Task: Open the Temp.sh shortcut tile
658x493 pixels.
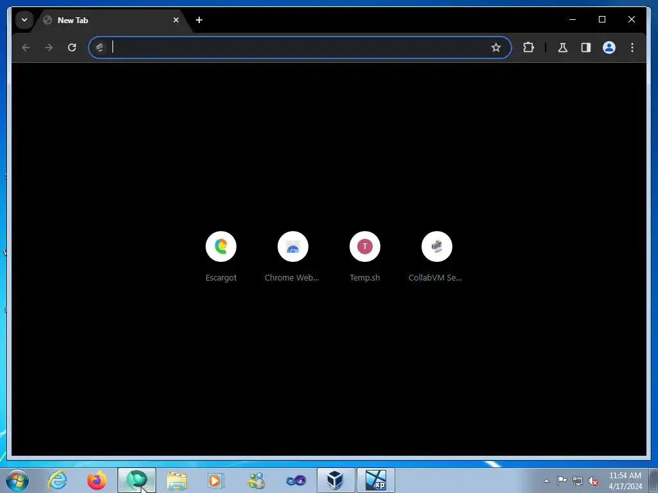Action: [x=365, y=246]
